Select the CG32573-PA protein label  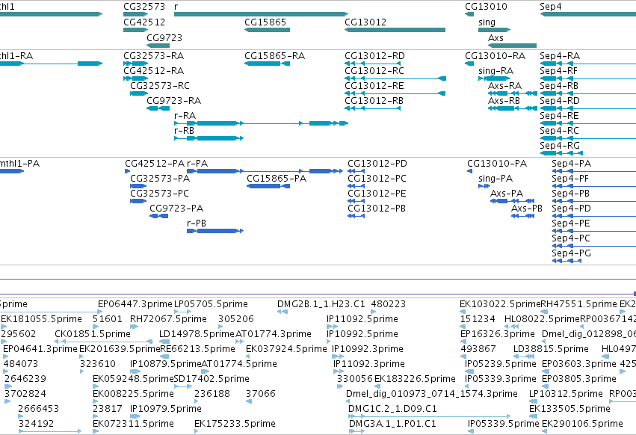coord(160,179)
